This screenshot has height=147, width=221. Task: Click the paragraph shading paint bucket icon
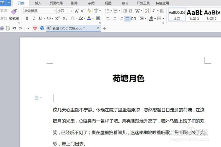coord(151,18)
